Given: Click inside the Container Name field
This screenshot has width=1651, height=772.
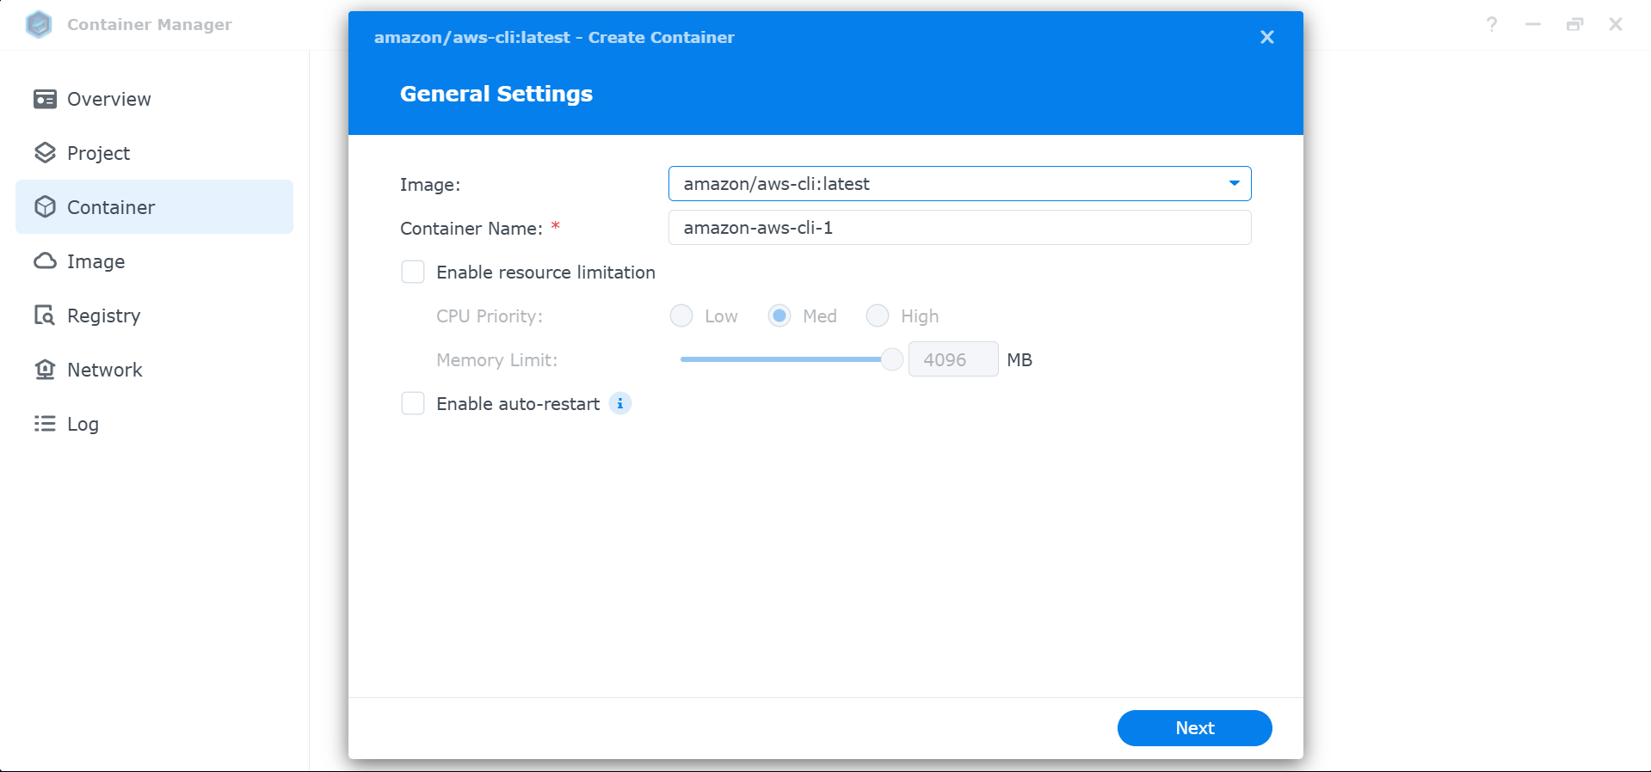Looking at the screenshot, I should click(x=959, y=228).
